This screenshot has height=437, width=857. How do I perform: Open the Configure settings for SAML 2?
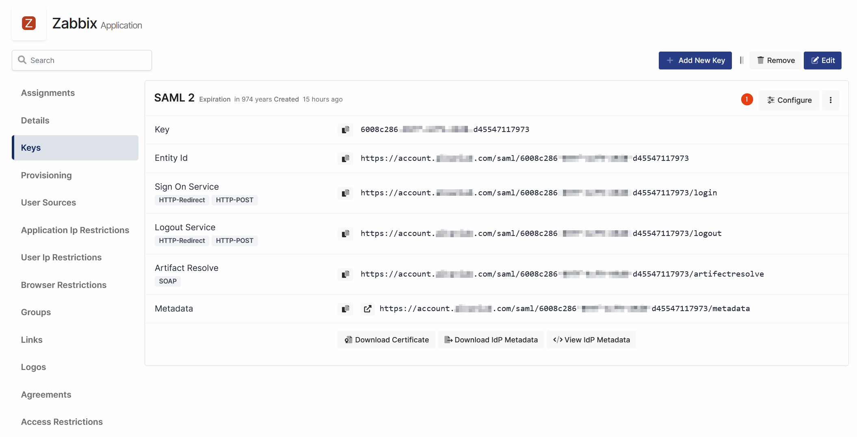[789, 100]
